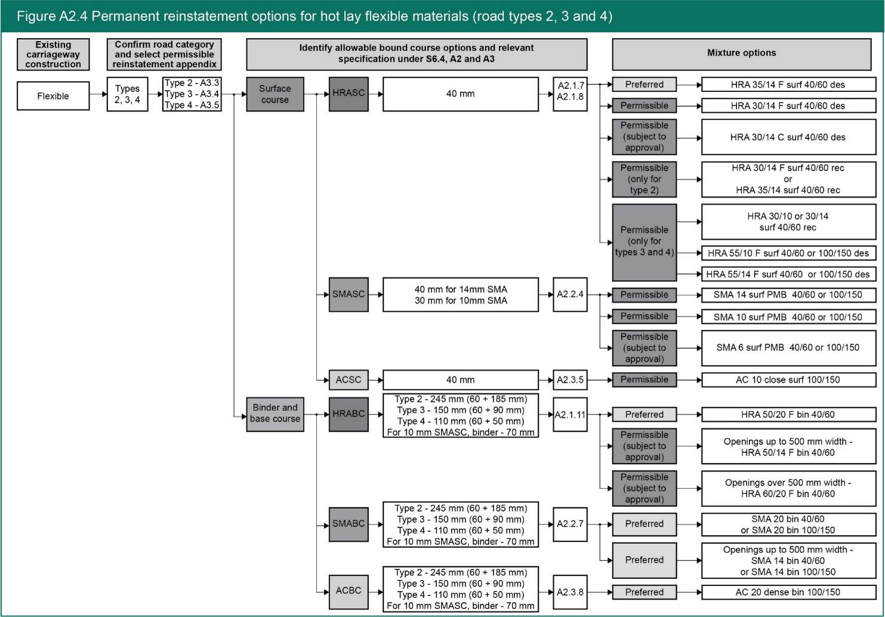Click Permissible (only for type 2) box
Image resolution: width=885 pixels, height=617 pixels.
point(644,179)
